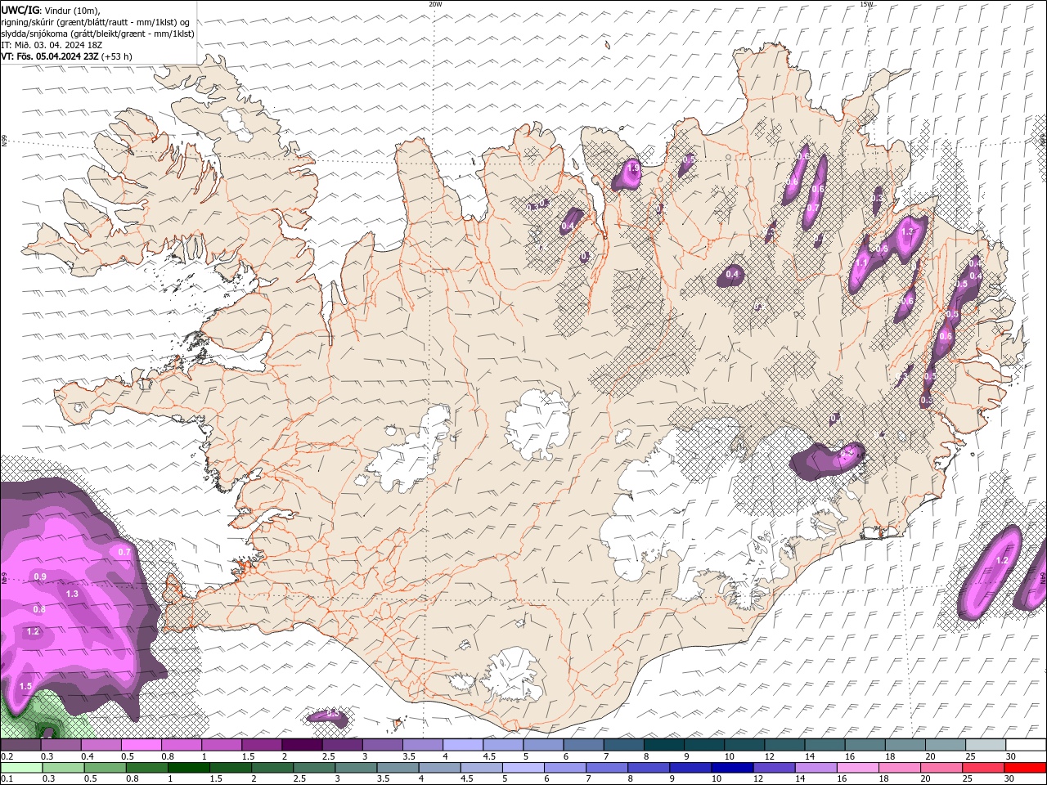
Task: Pick deep blue rain swatch between 10 and 12
Action: [x=732, y=768]
